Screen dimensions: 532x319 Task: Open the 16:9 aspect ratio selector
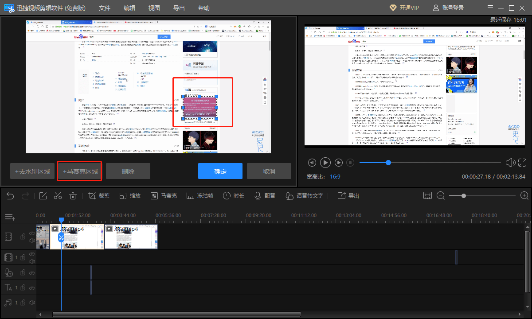[335, 176]
